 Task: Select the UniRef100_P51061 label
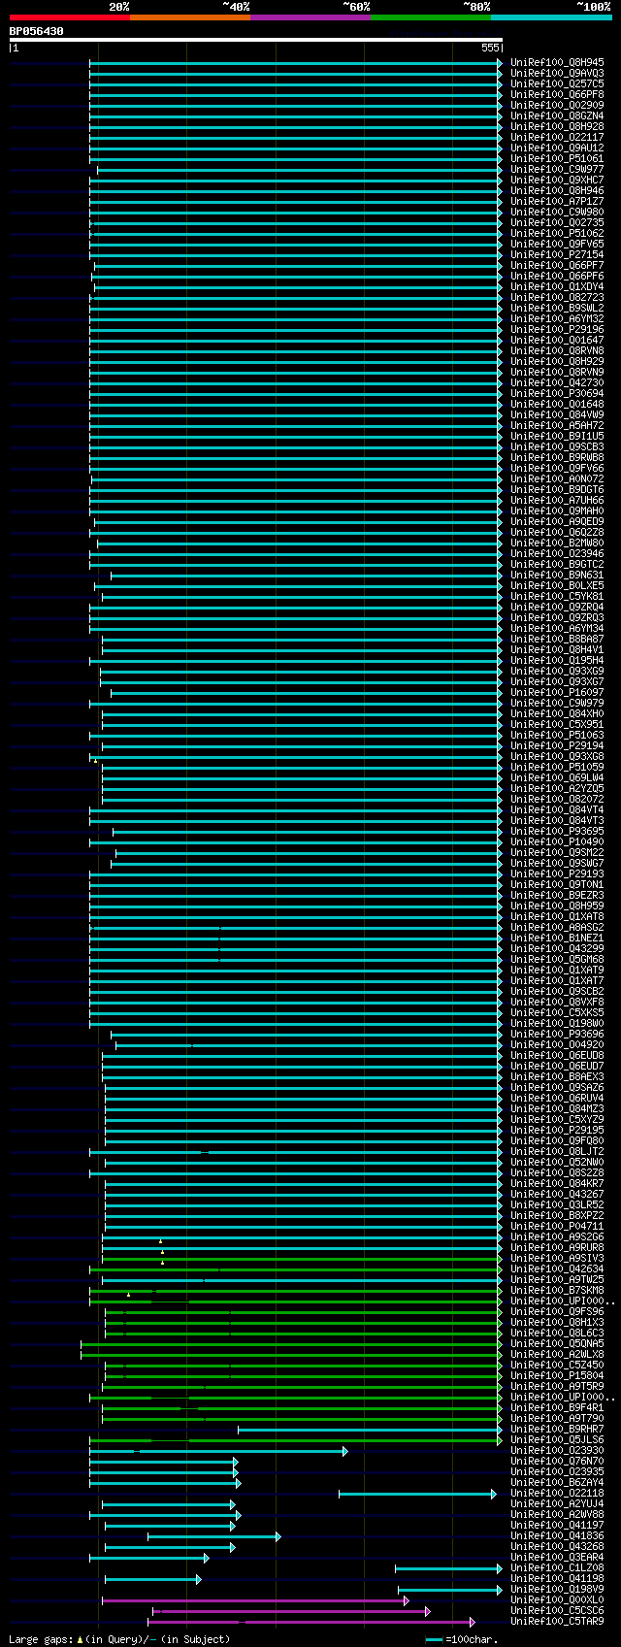point(557,159)
